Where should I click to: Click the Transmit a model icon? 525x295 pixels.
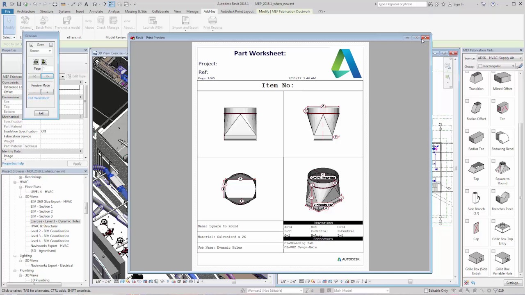[67, 23]
